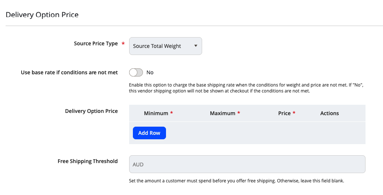Click the base rate help text below the toggle
Viewport: 383px width, 195px height.
[246, 88]
